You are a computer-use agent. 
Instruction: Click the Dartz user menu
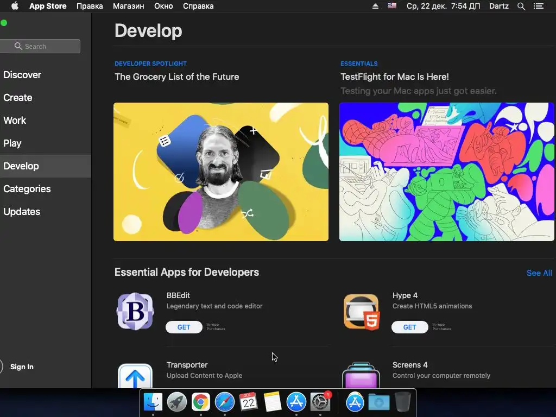coord(499,6)
